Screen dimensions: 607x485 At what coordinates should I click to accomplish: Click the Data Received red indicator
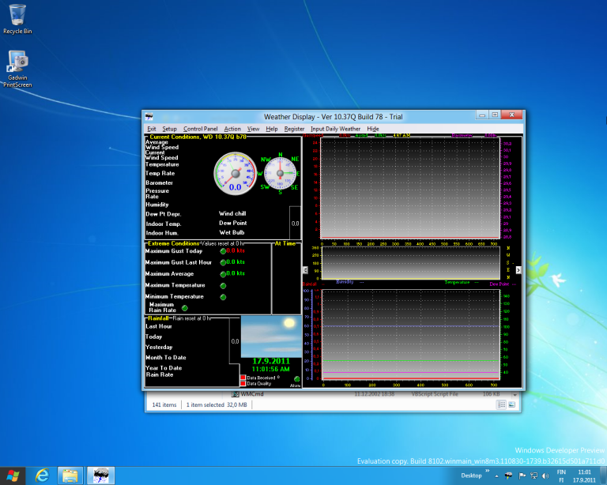pos(243,378)
